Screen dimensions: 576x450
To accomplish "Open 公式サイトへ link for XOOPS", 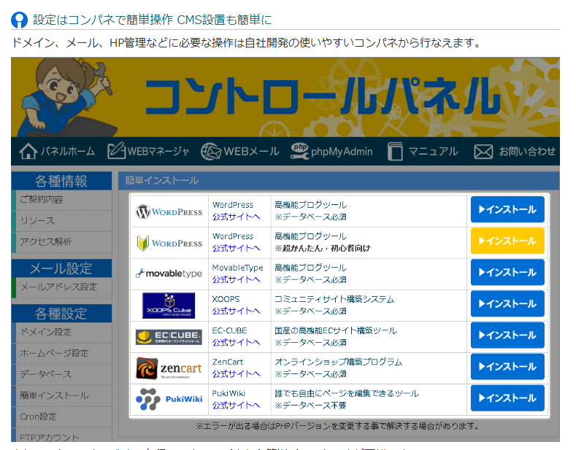I will (236, 311).
